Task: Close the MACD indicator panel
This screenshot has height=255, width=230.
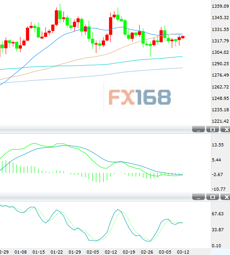Action: click(x=226, y=129)
